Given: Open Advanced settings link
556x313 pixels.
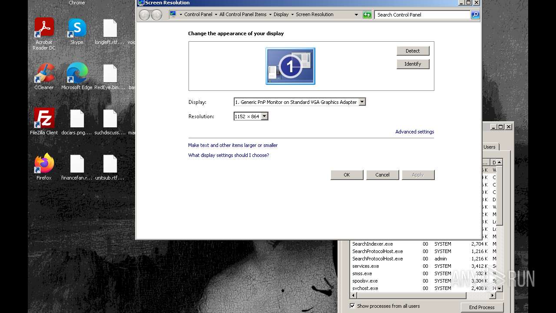Looking at the screenshot, I should (x=414, y=132).
